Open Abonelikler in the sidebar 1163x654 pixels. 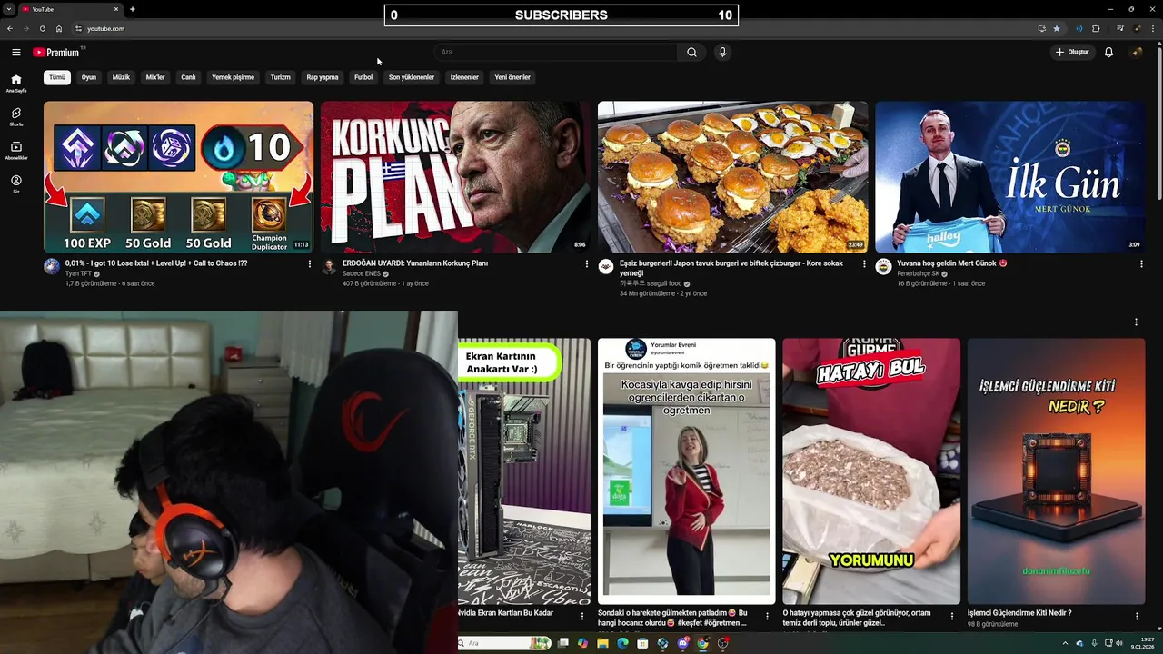pos(16,150)
